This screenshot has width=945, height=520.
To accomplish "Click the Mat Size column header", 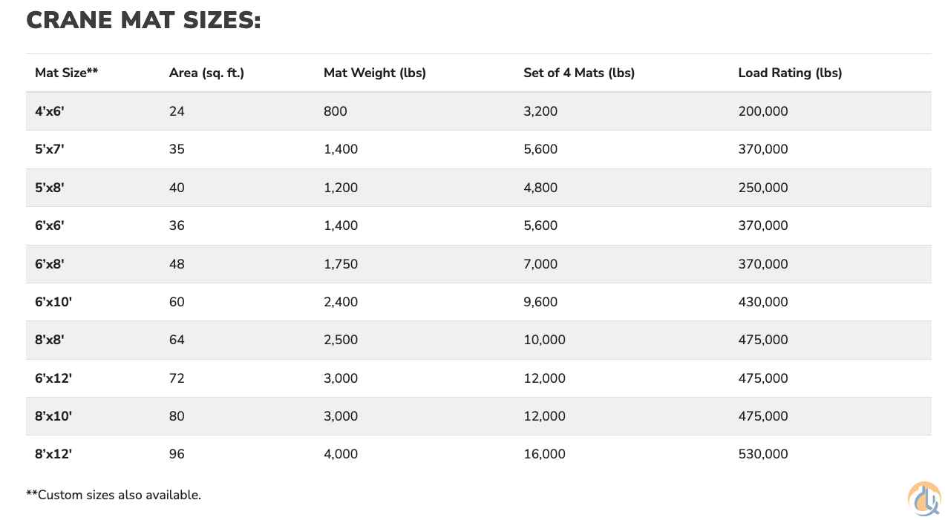I will pyautogui.click(x=67, y=73).
